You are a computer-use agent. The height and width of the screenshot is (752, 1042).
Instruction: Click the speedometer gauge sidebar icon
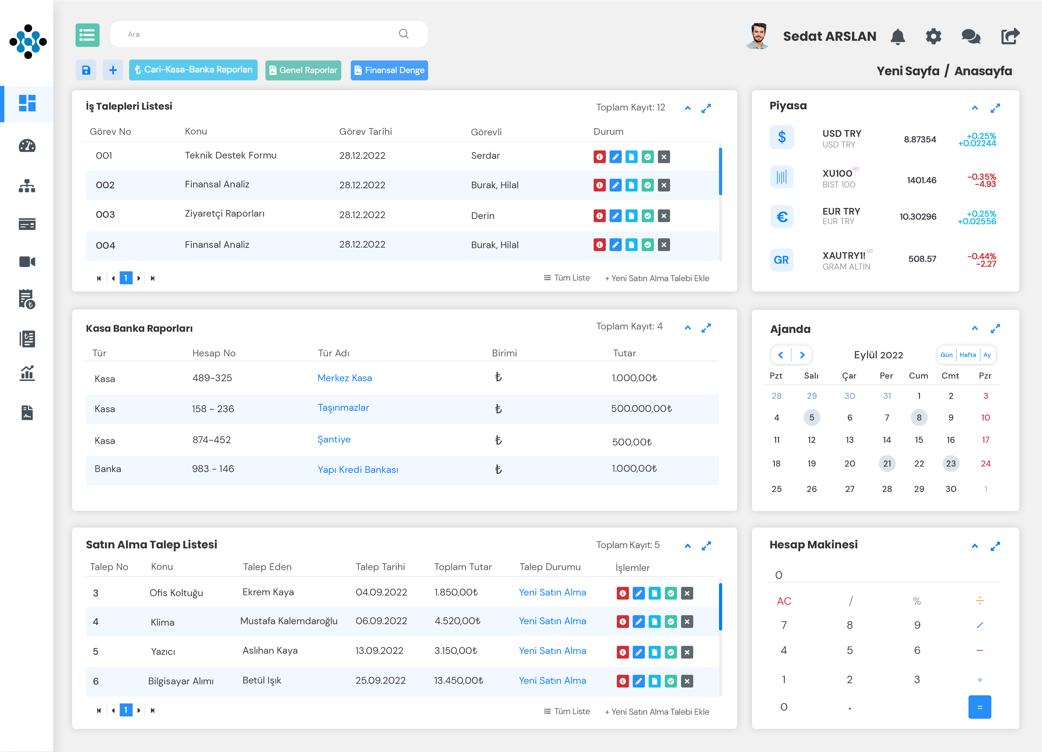(x=27, y=146)
